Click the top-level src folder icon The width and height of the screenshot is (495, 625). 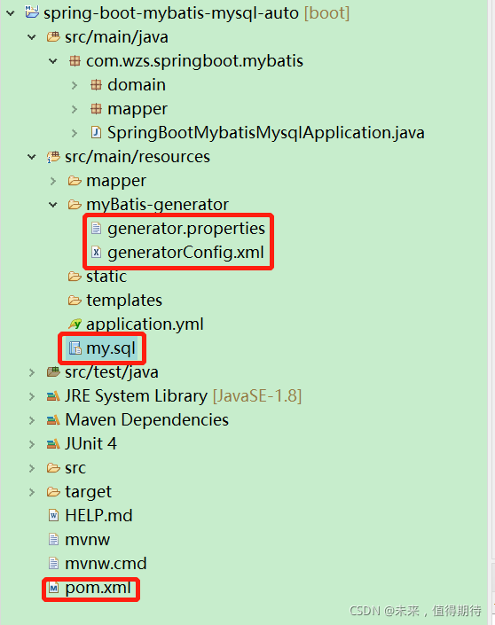point(53,468)
